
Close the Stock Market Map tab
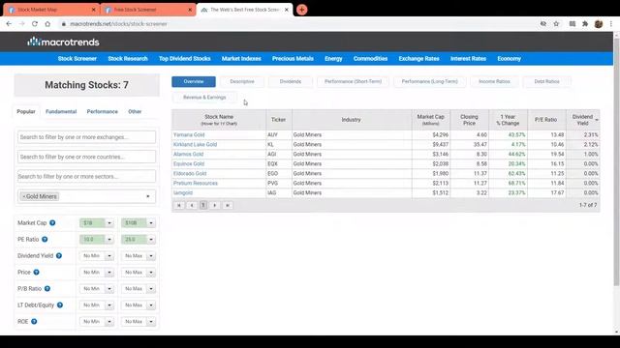coord(94,10)
